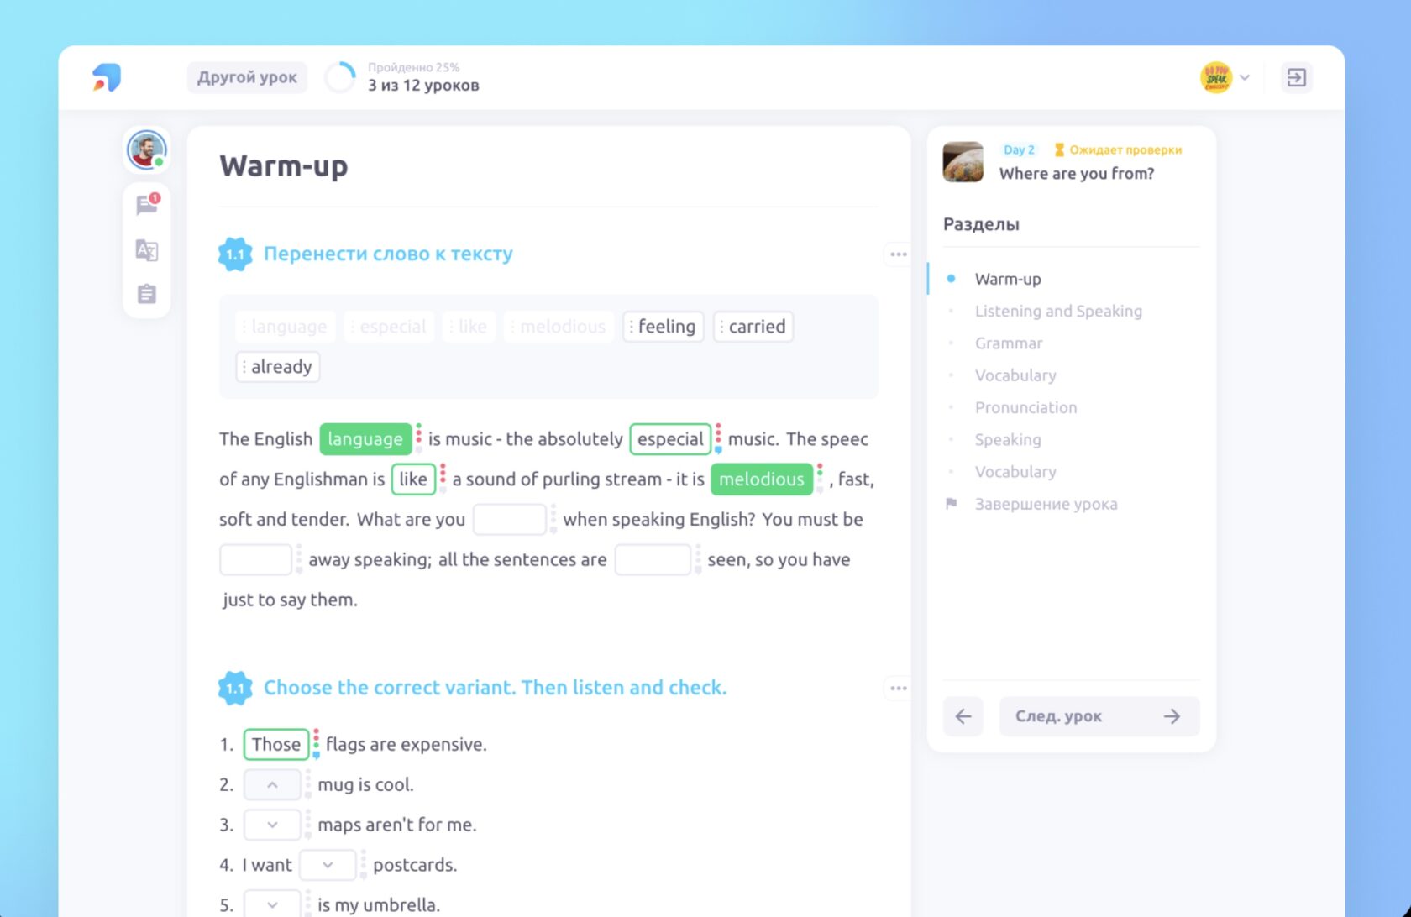Viewport: 1411px width, 917px height.
Task: Open chat messages with notification badge
Action: pos(147,204)
